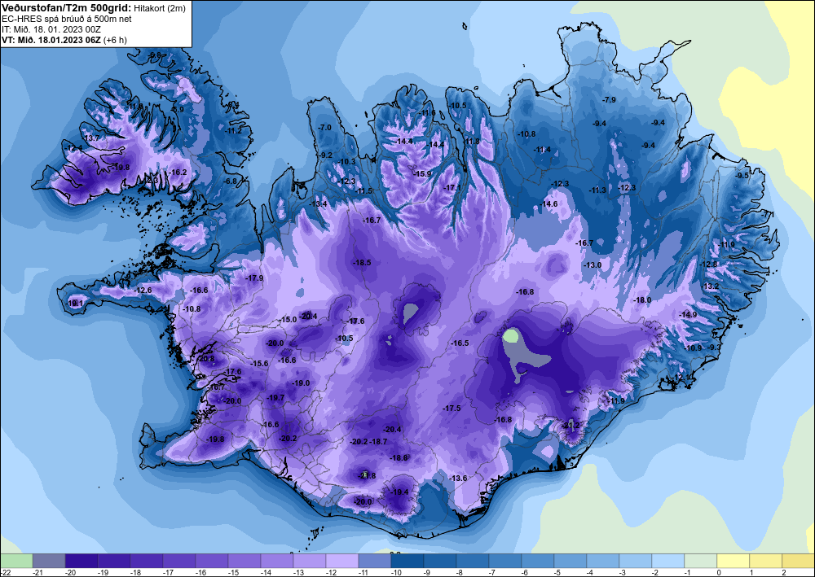Select the -16.2 label in the Westfjords
Viewport: 815px width, 577px height.
[x=178, y=173]
